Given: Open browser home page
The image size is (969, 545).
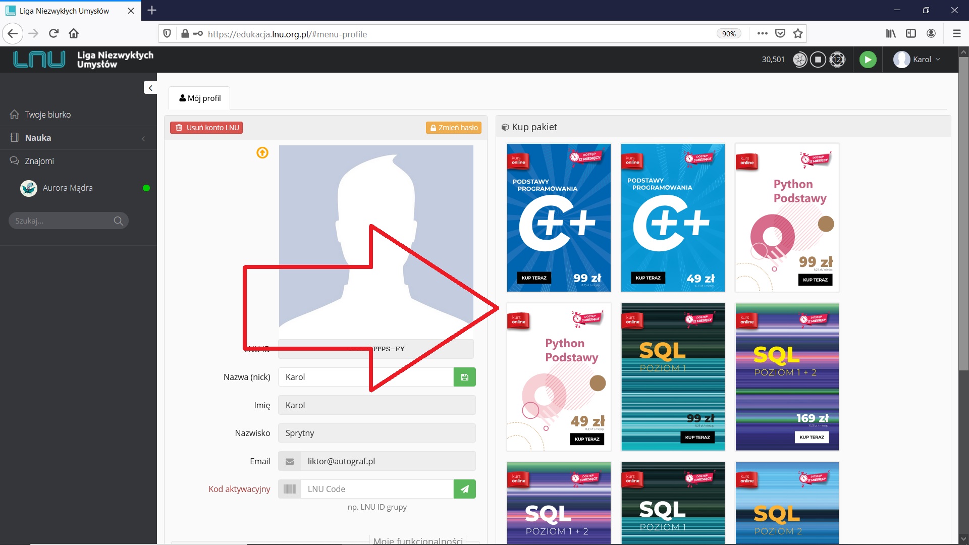Looking at the screenshot, I should [x=74, y=34].
